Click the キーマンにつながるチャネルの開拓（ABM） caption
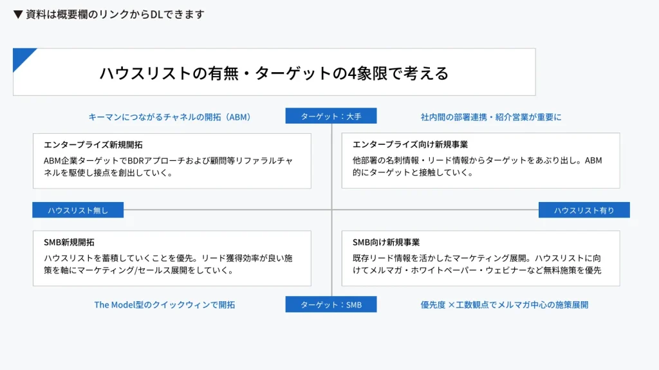This screenshot has width=659, height=370. tap(169, 117)
